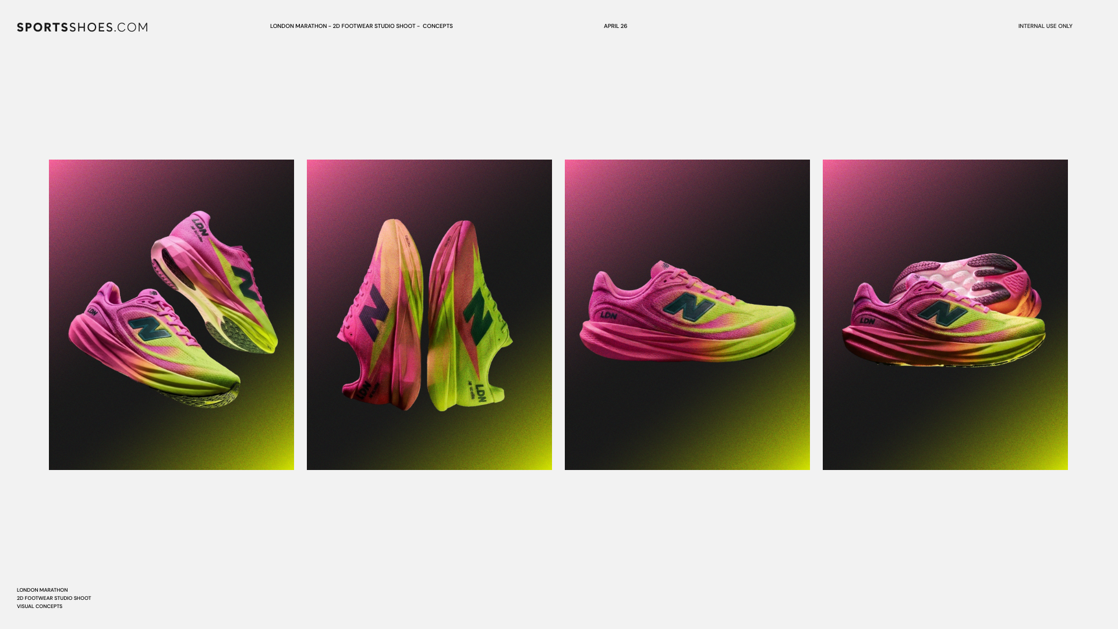The width and height of the screenshot is (1118, 629).
Task: Click the CONCEPTS word in the header
Action: pos(437,26)
